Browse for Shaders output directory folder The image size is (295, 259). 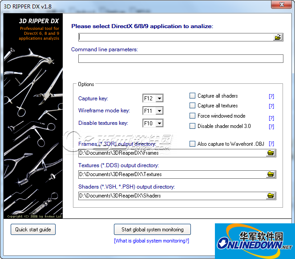click(x=271, y=196)
